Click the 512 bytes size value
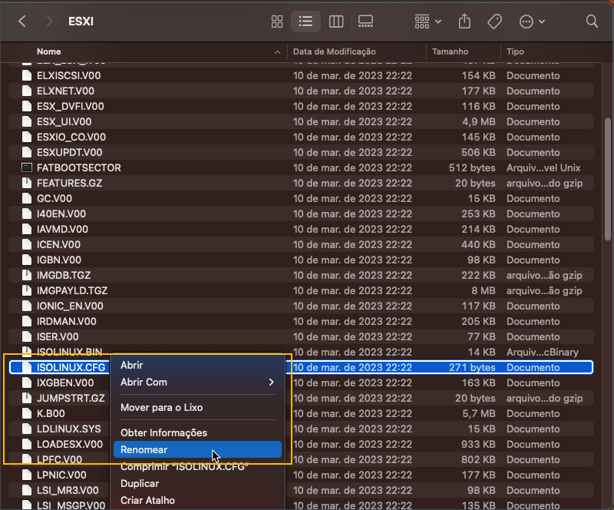 click(472, 167)
